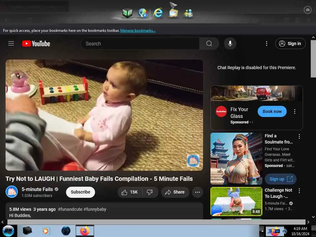Click the Chat Replay is disabled message

(256, 68)
